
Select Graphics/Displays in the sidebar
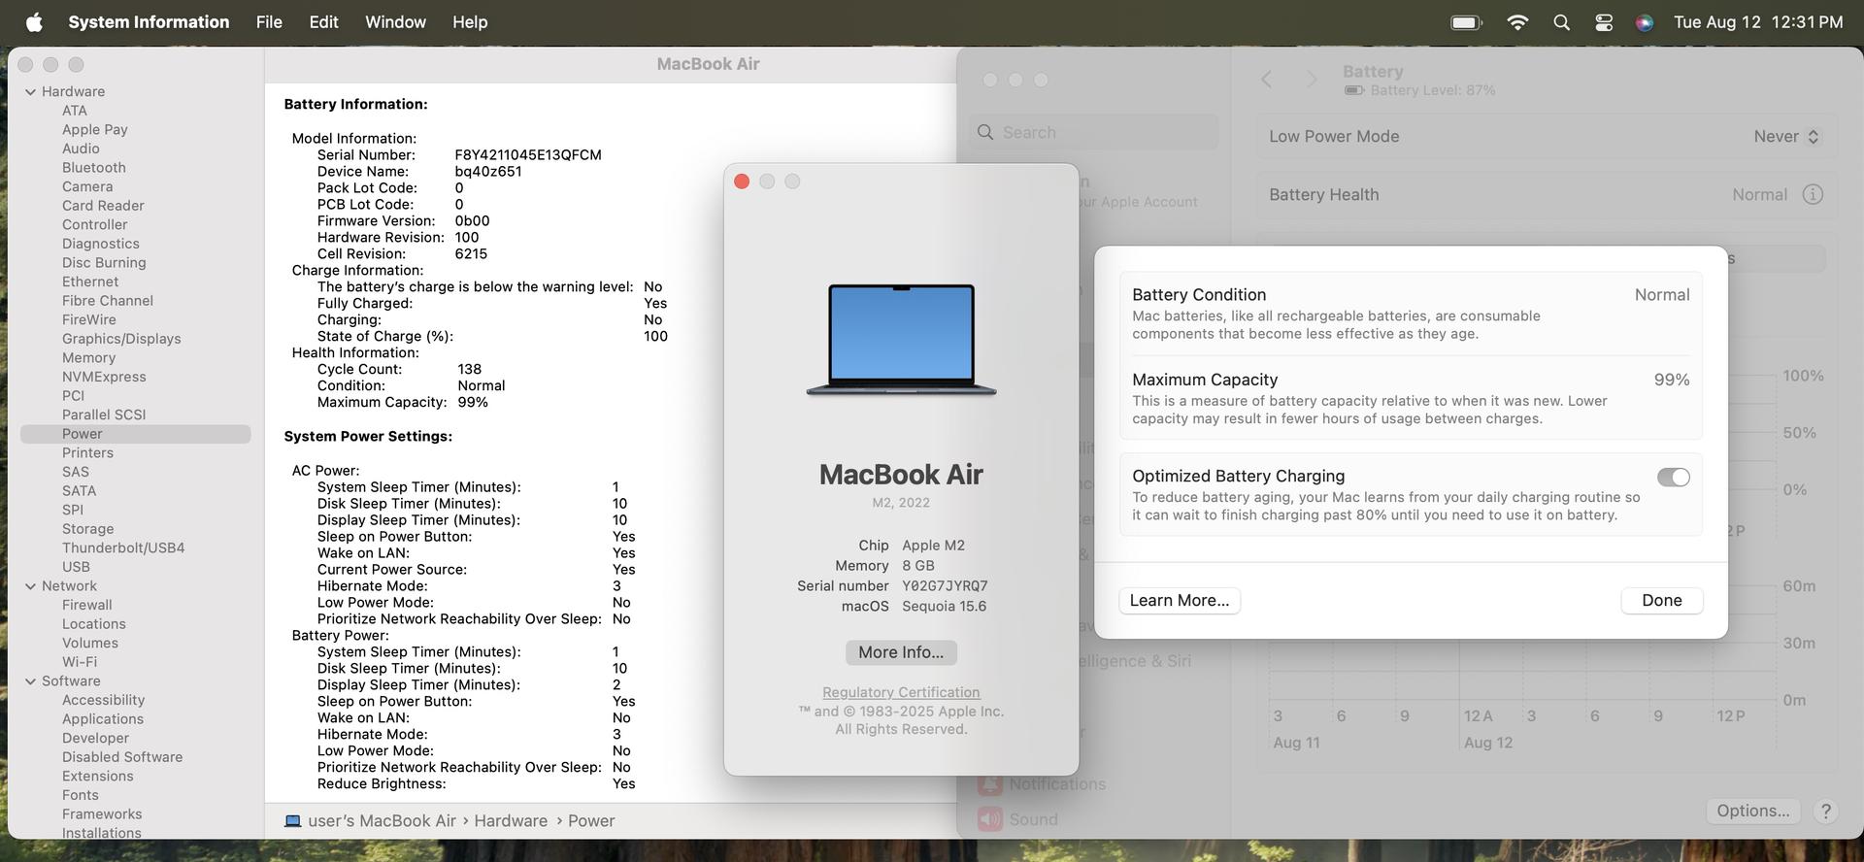121,339
